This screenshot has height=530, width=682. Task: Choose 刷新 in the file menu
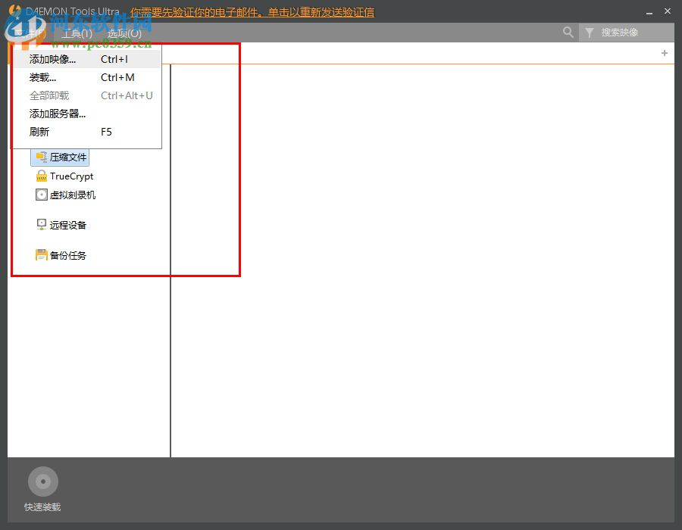click(x=86, y=132)
